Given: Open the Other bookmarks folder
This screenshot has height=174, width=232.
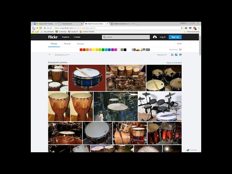Looking at the screenshot, I should 191,32.
